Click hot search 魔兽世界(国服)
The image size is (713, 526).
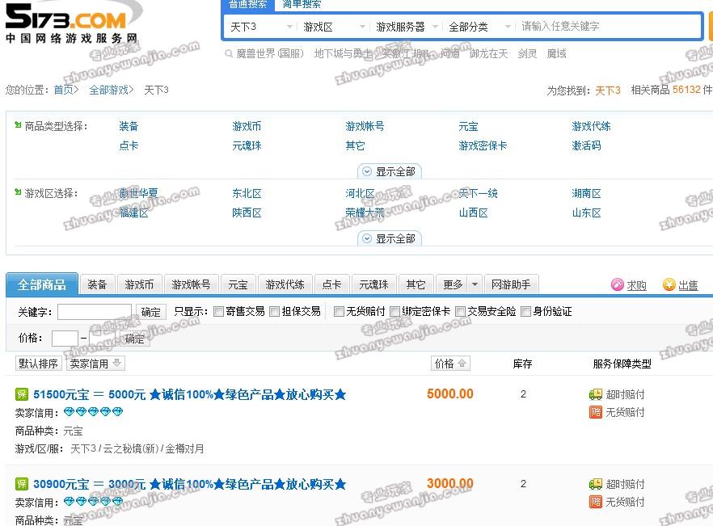pos(270,54)
